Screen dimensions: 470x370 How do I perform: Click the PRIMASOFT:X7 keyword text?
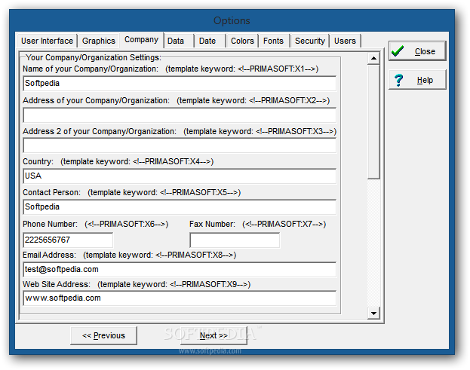284,225
